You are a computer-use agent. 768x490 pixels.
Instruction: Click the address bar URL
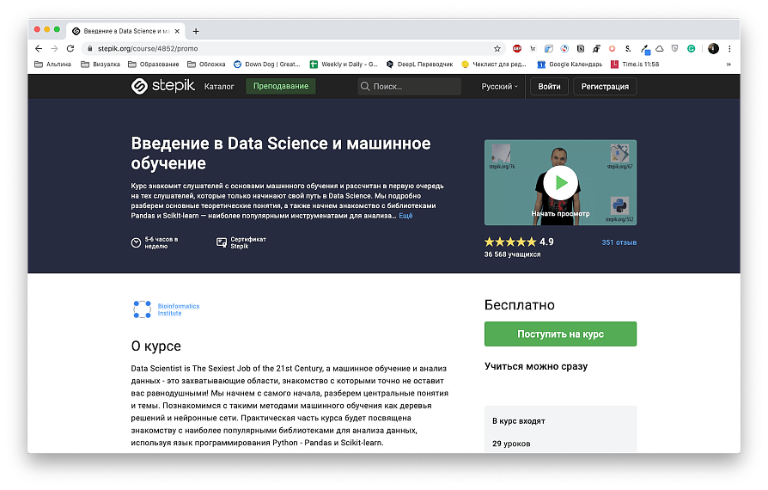click(x=148, y=48)
